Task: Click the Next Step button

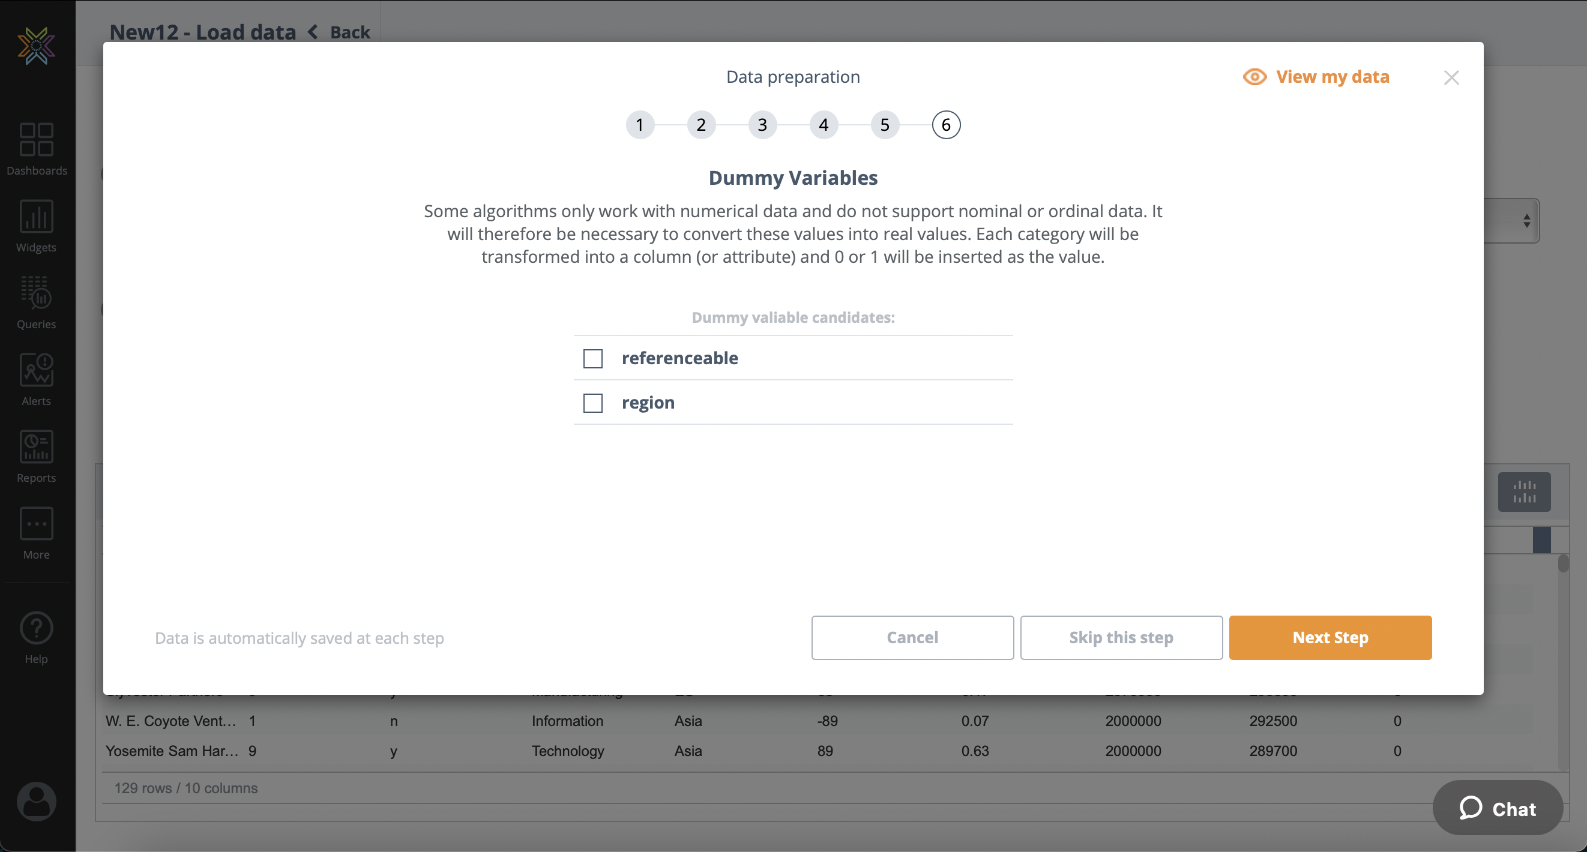Action: click(1330, 637)
